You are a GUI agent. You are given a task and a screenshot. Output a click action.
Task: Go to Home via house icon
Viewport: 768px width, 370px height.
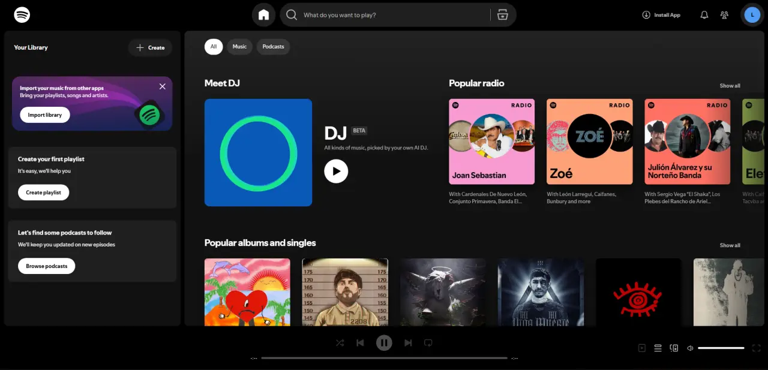pos(264,15)
